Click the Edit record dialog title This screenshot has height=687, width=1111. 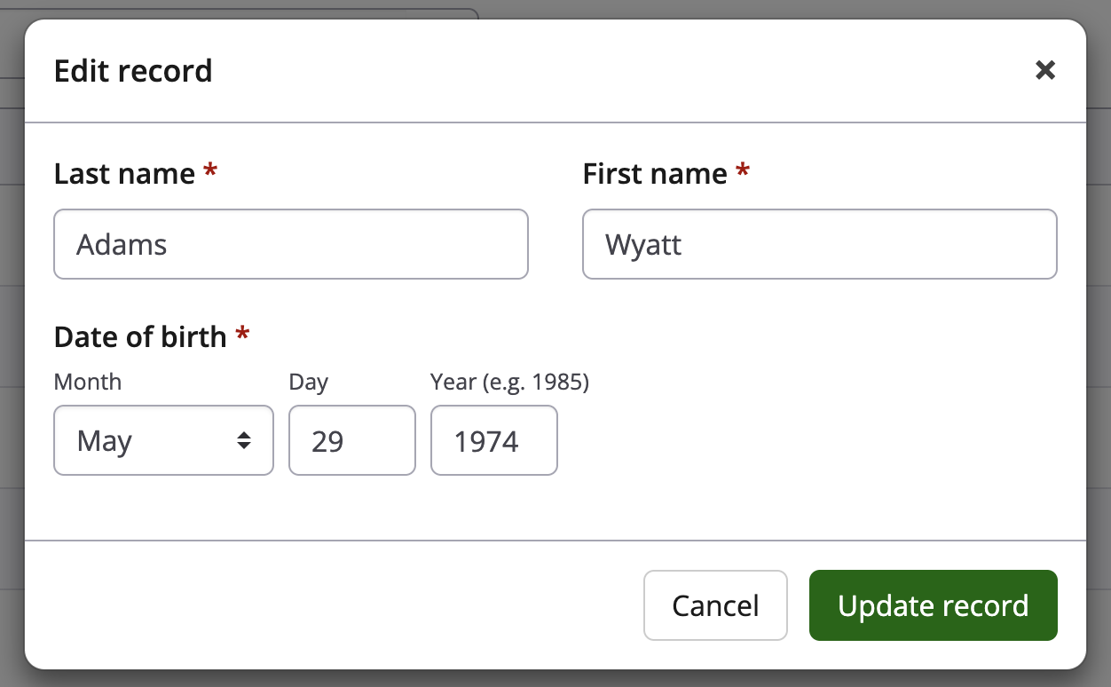[133, 70]
